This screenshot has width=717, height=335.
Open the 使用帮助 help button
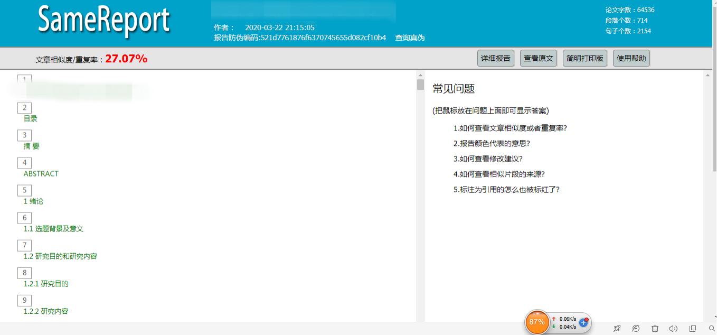(x=631, y=58)
